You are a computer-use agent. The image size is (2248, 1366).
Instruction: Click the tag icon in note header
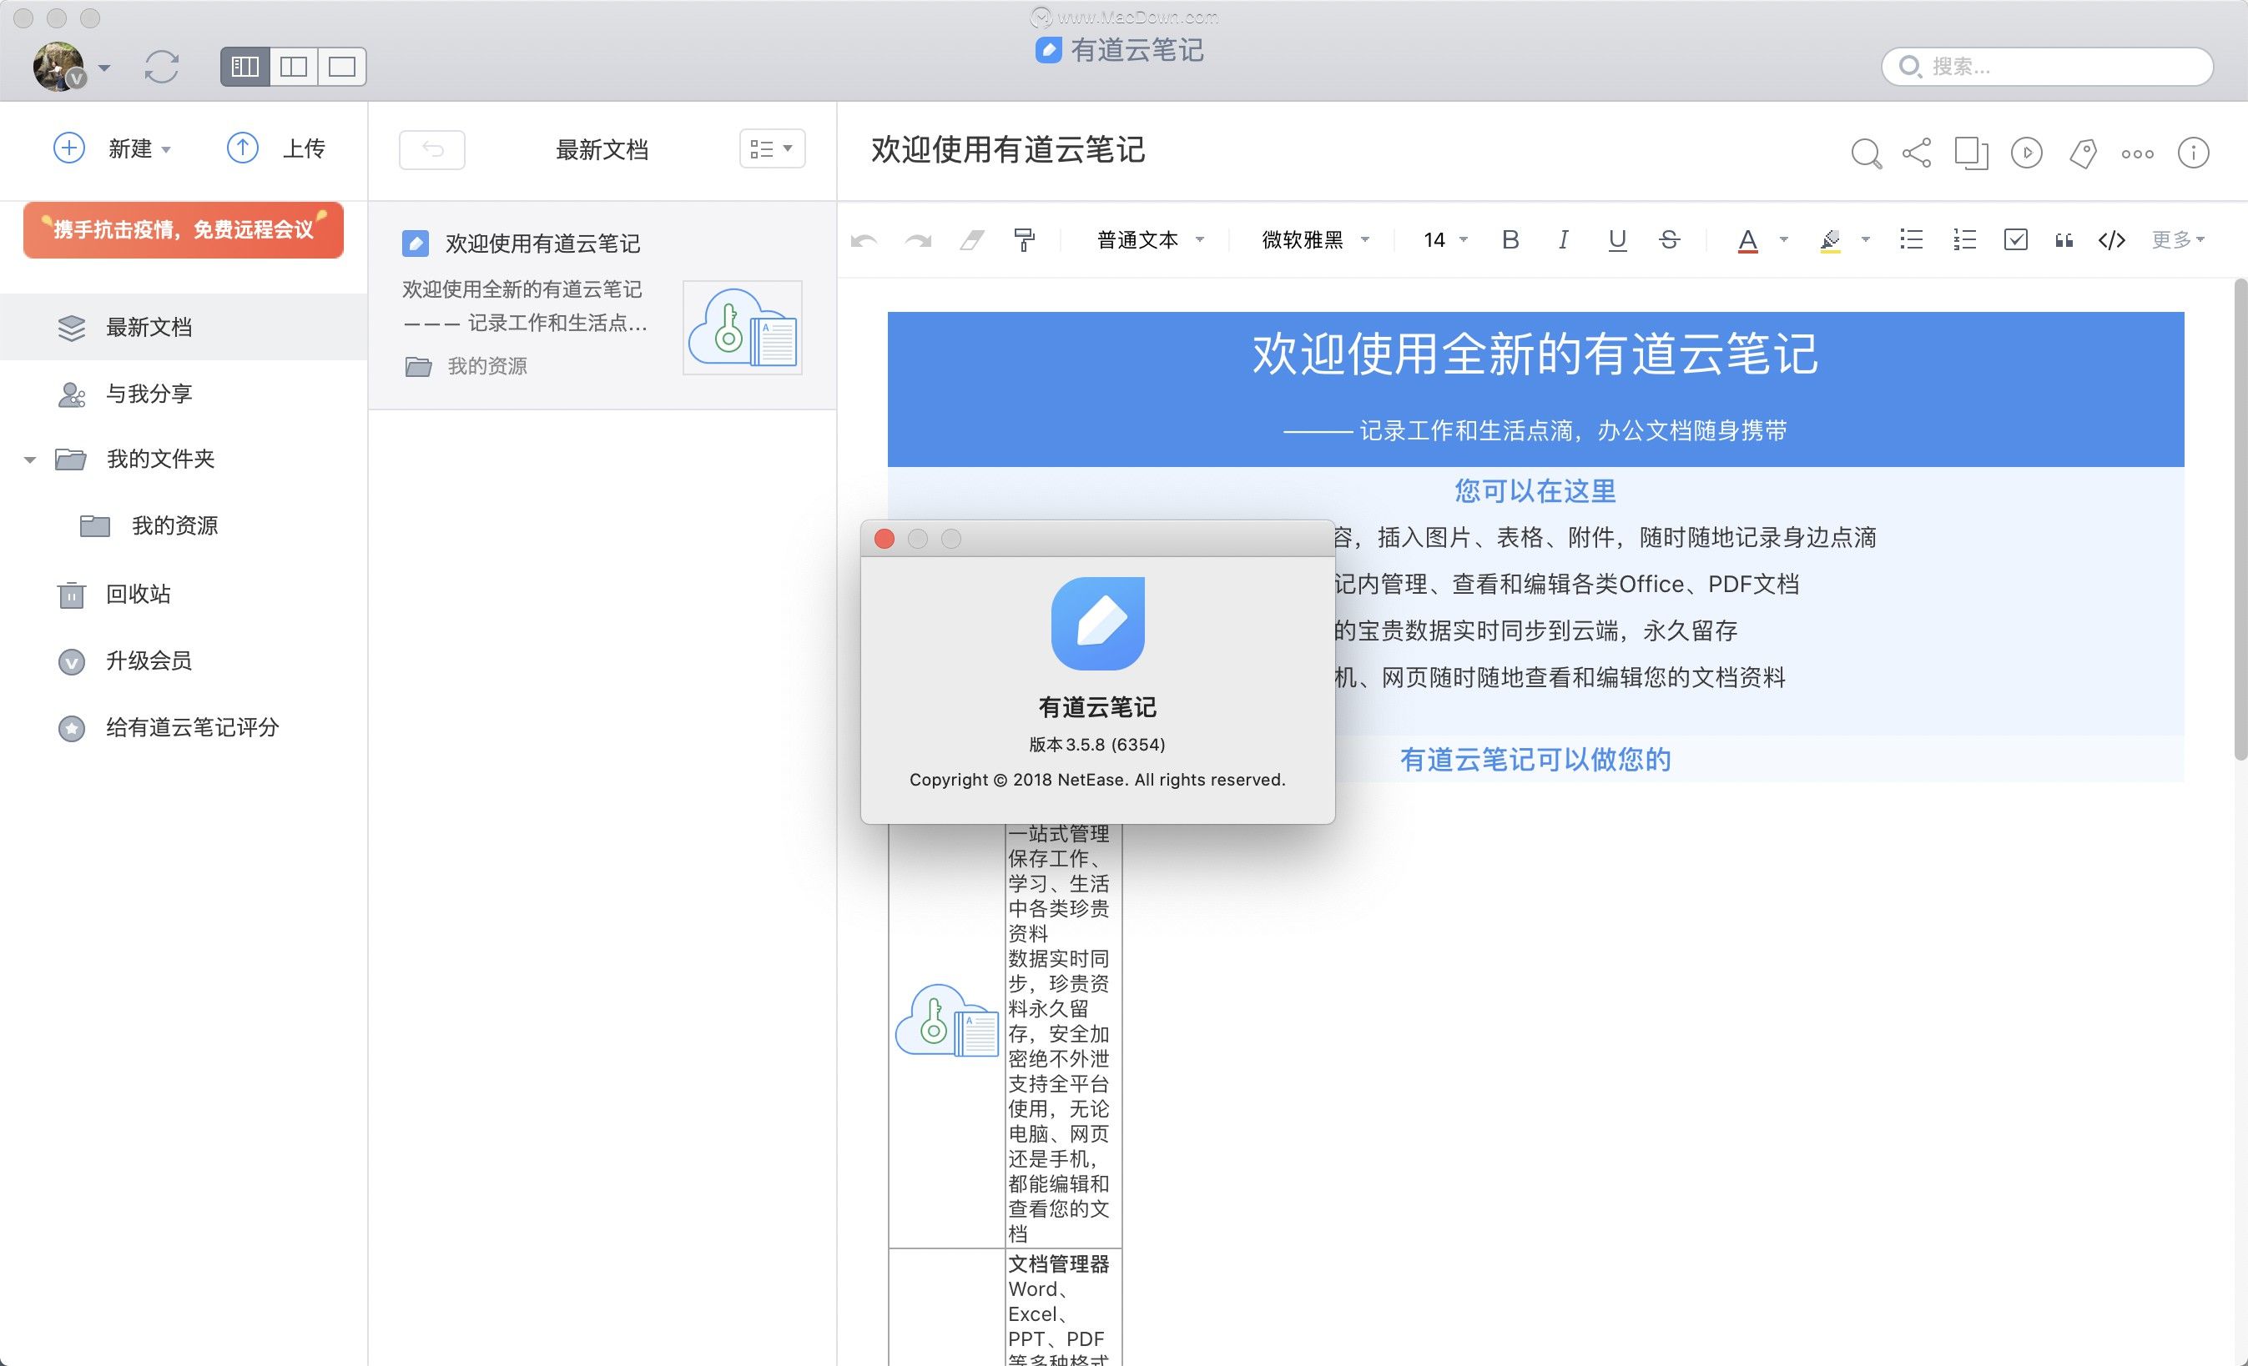pyautogui.click(x=2083, y=153)
